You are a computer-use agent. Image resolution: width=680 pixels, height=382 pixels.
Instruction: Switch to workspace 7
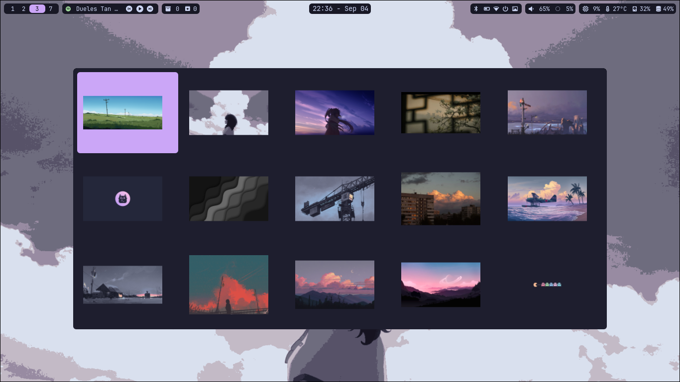pyautogui.click(x=50, y=9)
